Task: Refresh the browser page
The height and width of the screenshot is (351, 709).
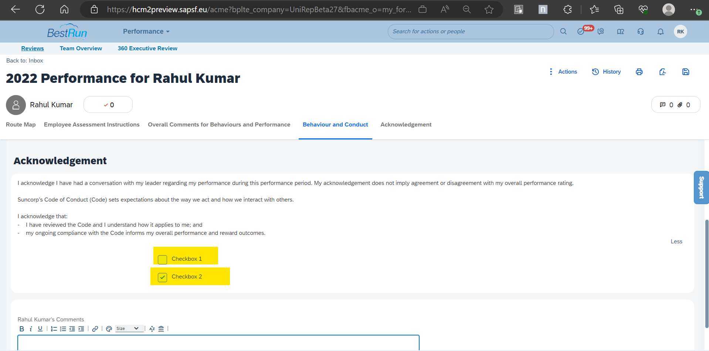Action: [x=40, y=9]
